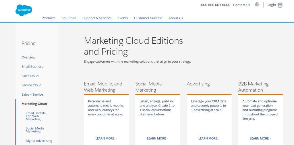Open the Customer Success menu

[148, 18]
